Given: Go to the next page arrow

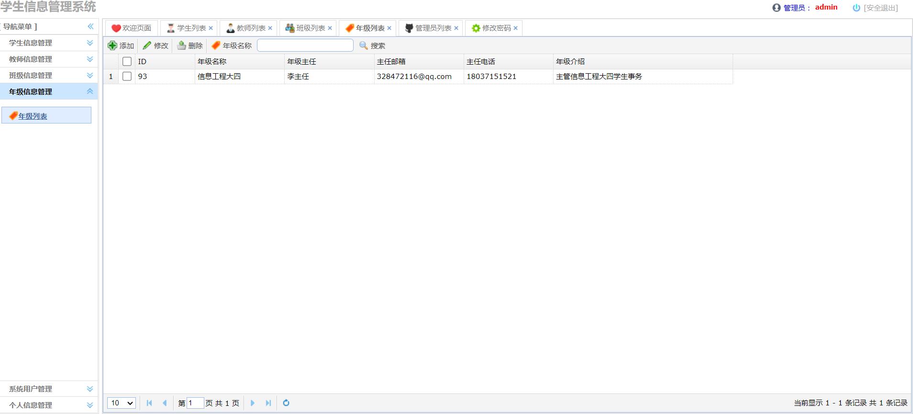Looking at the screenshot, I should 253,403.
